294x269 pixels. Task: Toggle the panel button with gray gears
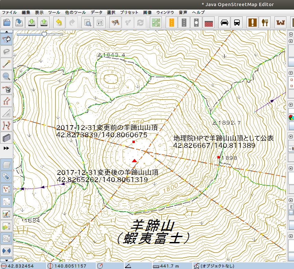7,202
